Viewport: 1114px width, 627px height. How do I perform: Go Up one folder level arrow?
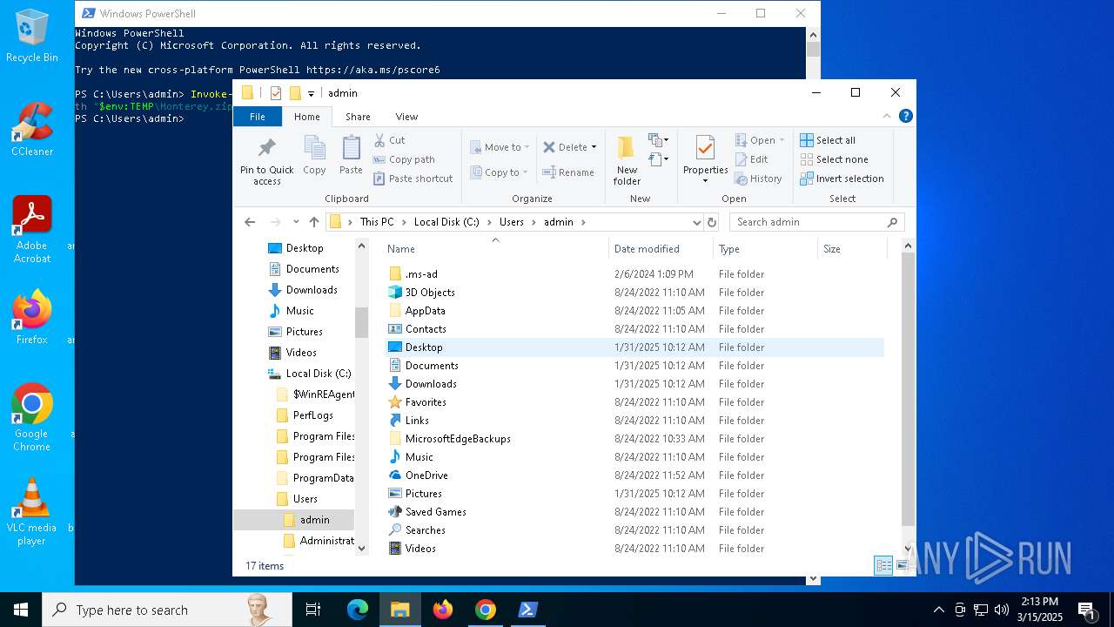pos(314,222)
